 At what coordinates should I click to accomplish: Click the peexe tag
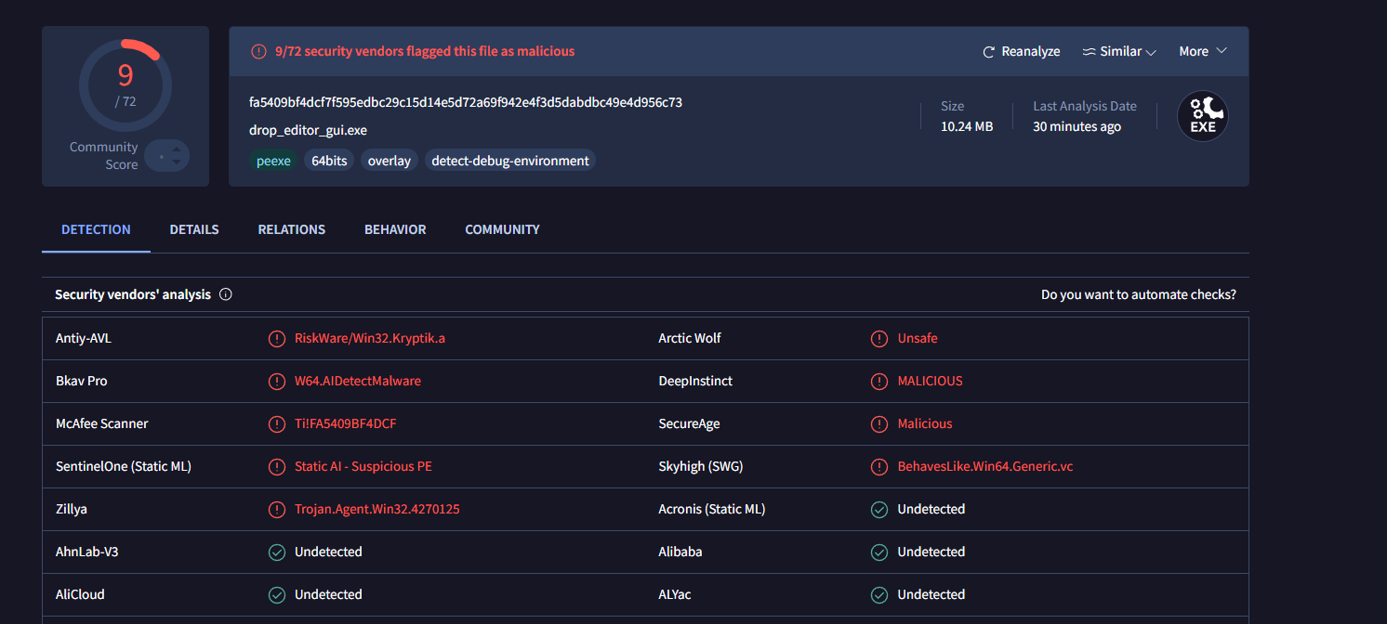[x=273, y=161]
